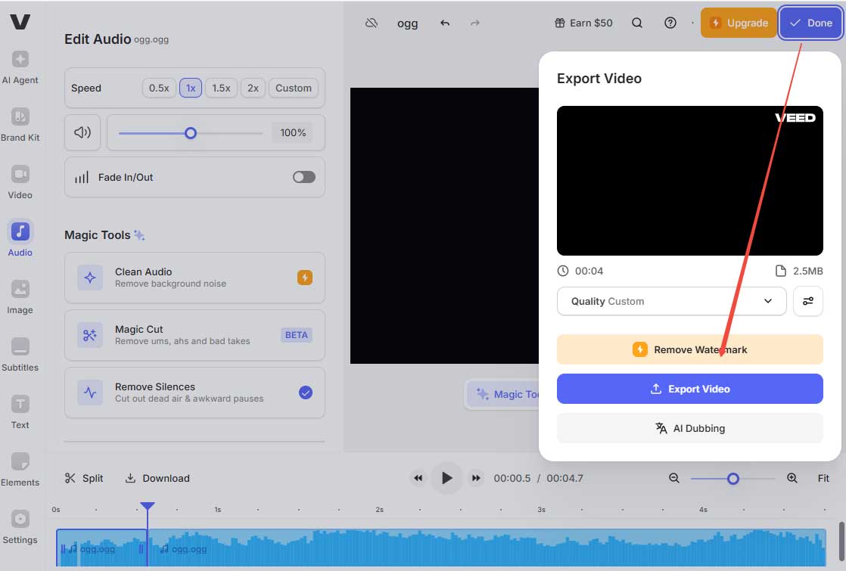Select the Clean Audio magic tool
846x571 pixels.
coord(194,278)
